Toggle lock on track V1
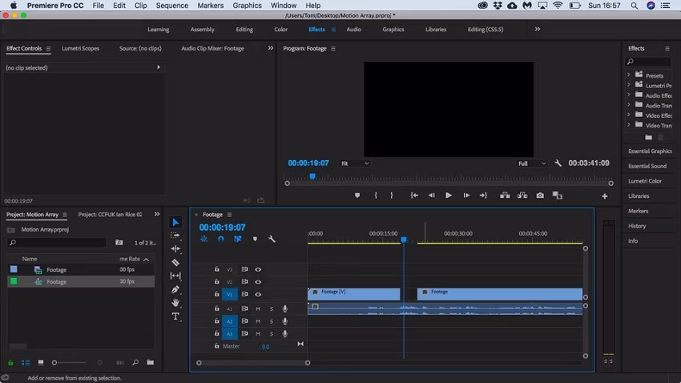Image resolution: width=681 pixels, height=383 pixels. pyautogui.click(x=217, y=295)
